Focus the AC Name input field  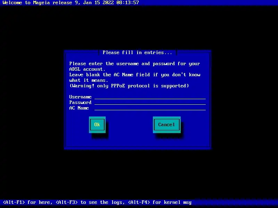click(x=150, y=108)
